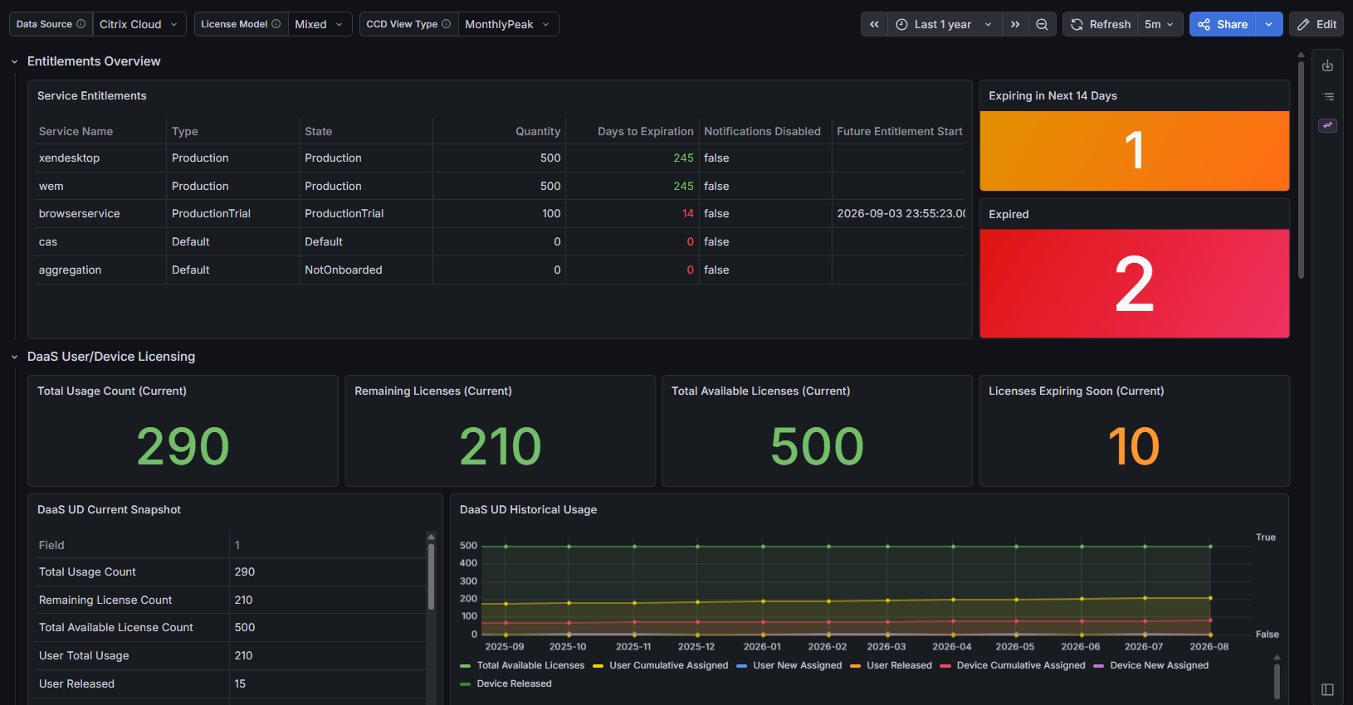This screenshot has height=705, width=1353.
Task: Click the highlighted swap icon in sidebar
Action: click(1327, 125)
